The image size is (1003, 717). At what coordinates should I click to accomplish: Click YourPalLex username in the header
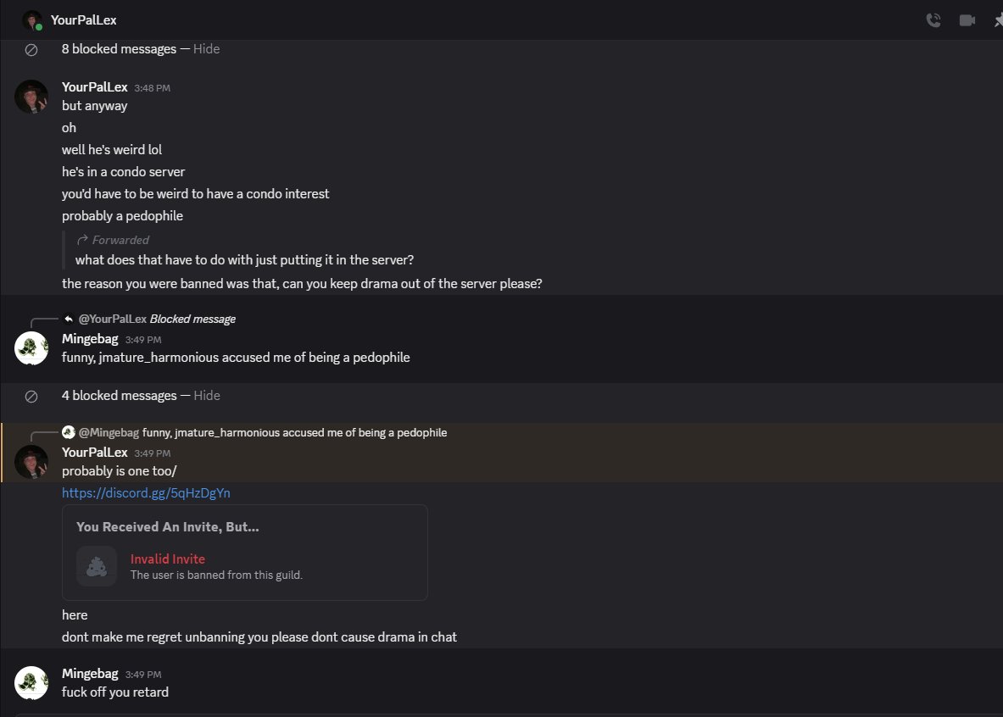[x=83, y=20]
